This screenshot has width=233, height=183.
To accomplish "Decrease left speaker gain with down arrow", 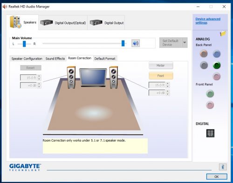I will pos(39,87).
